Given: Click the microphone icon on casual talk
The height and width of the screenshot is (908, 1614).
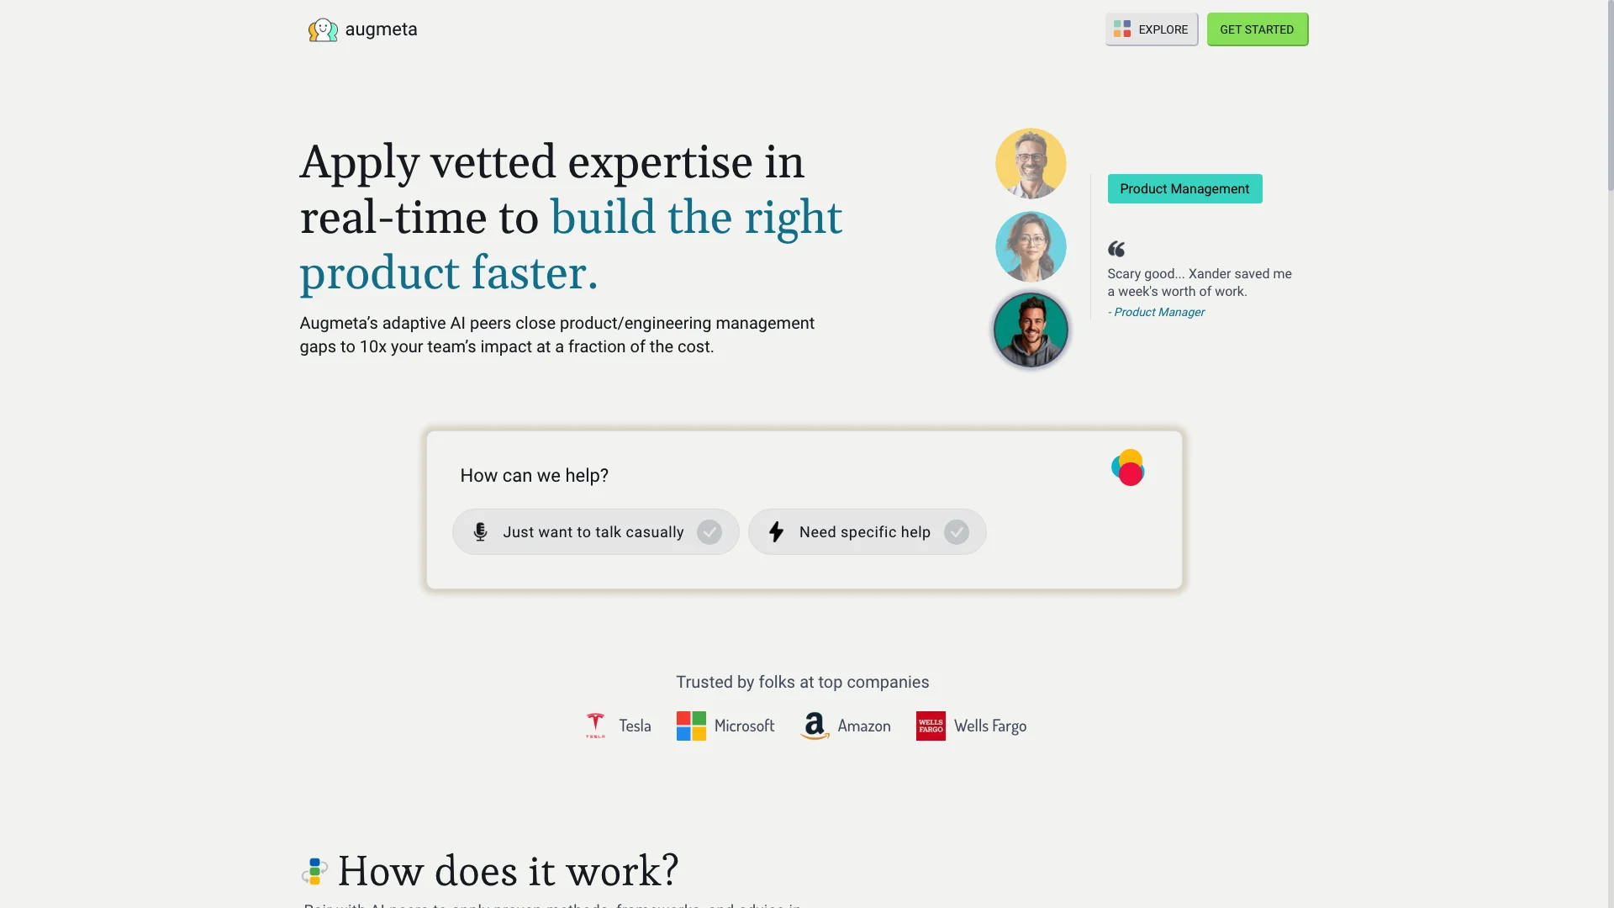Looking at the screenshot, I should tap(479, 531).
